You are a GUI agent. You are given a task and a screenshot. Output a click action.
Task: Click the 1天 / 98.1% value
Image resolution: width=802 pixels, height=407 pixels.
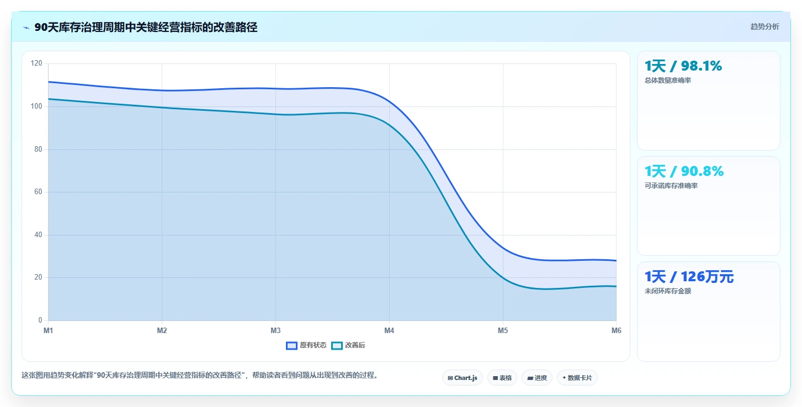coord(683,66)
